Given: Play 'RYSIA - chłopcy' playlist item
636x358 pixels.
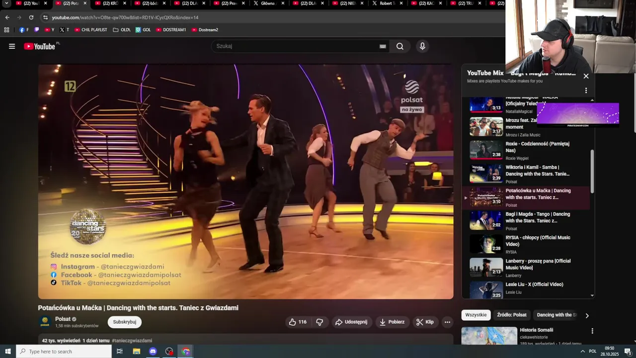Looking at the screenshot, I should 527,244.
